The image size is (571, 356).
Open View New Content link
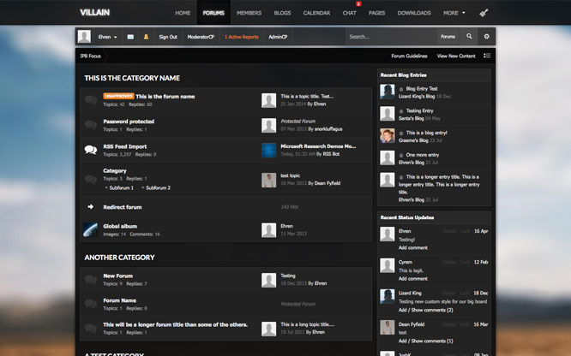456,56
